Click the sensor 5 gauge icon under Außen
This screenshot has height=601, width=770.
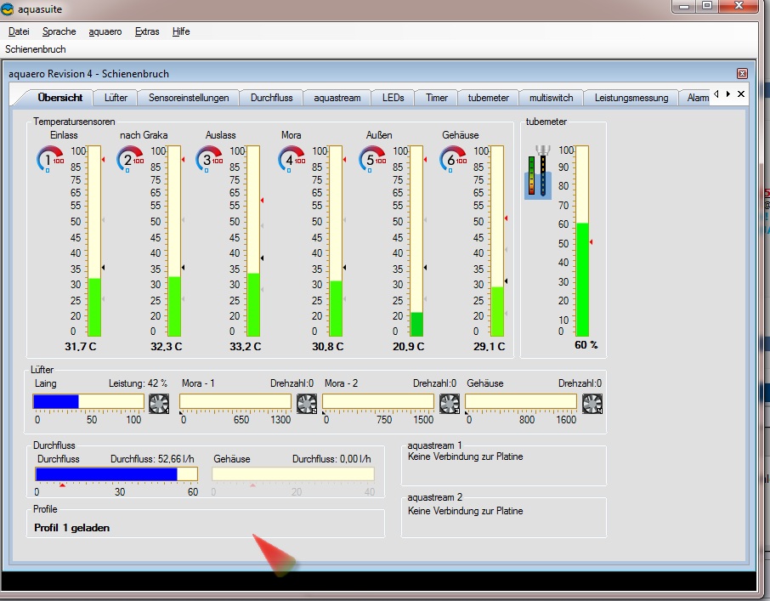372,159
